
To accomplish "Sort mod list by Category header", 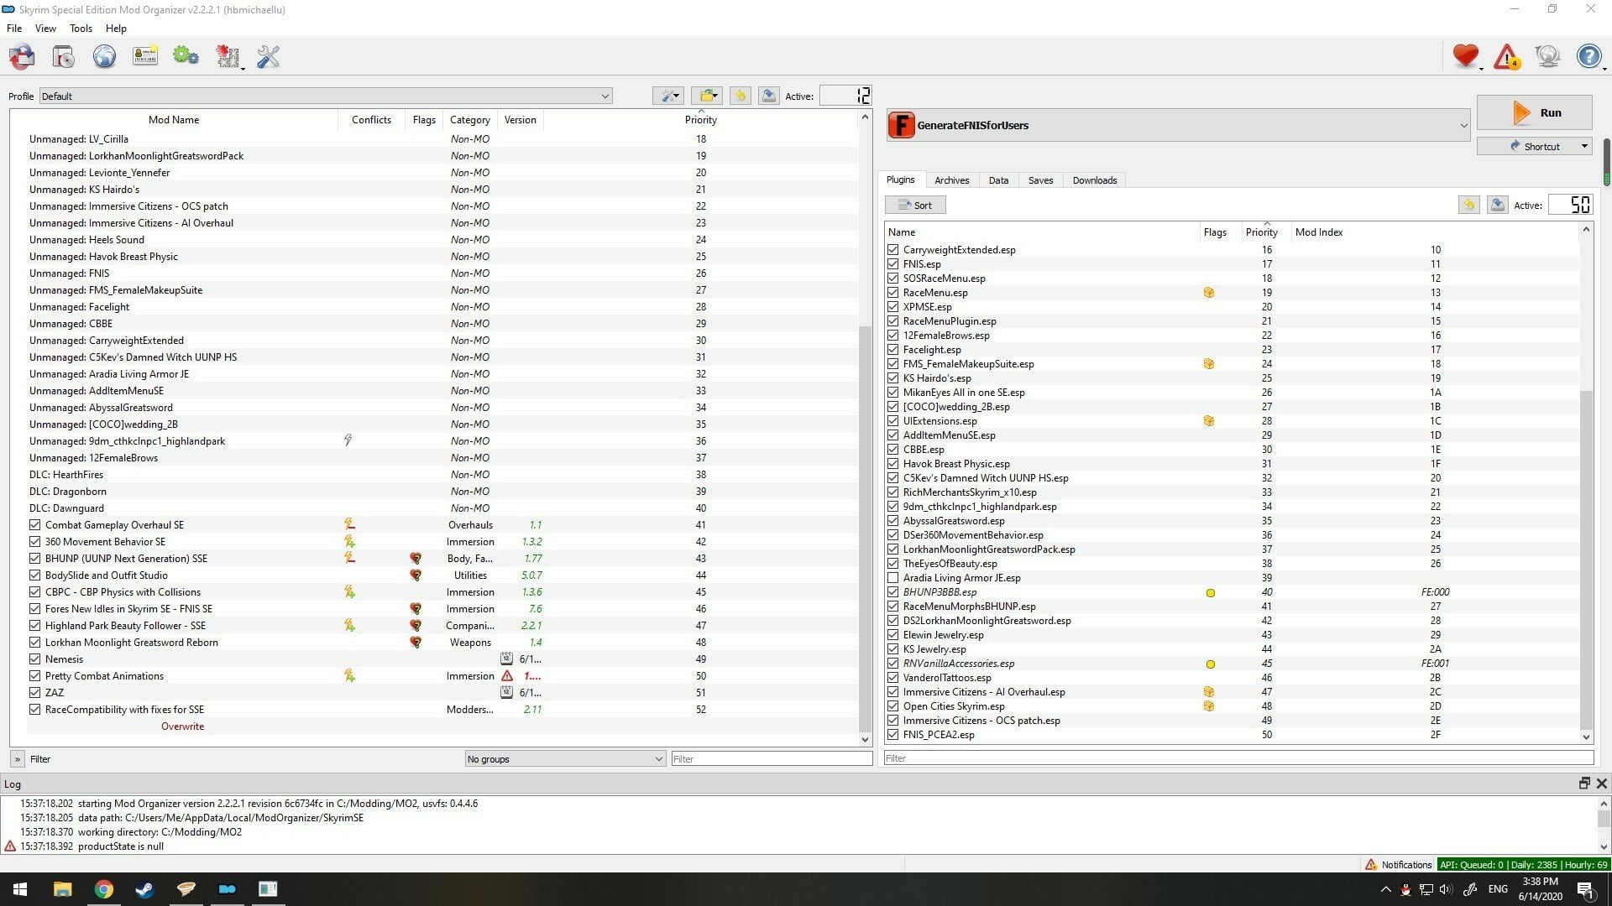I will (x=469, y=119).
